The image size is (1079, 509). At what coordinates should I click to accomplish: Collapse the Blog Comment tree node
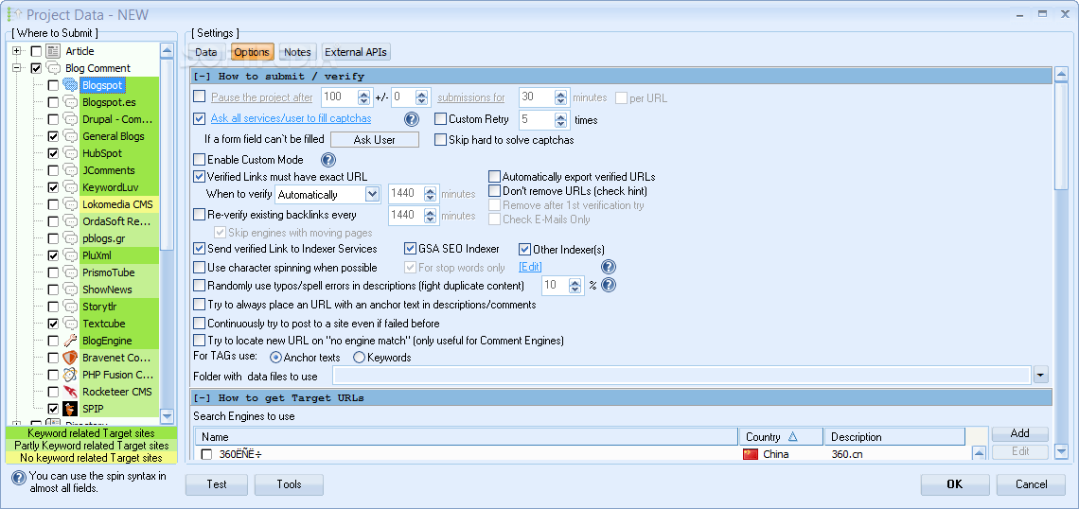(17, 68)
